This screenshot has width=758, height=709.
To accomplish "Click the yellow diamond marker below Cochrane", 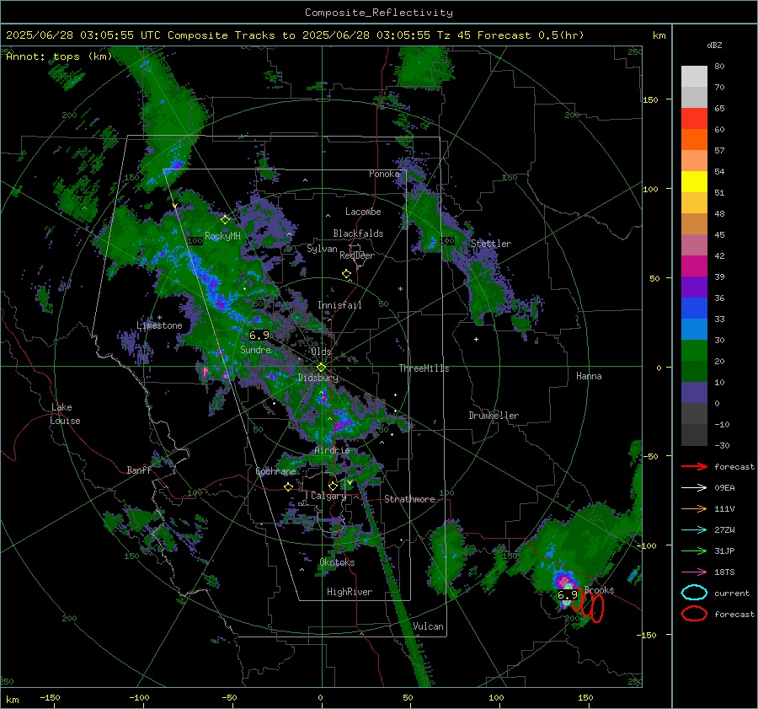I will click(289, 486).
